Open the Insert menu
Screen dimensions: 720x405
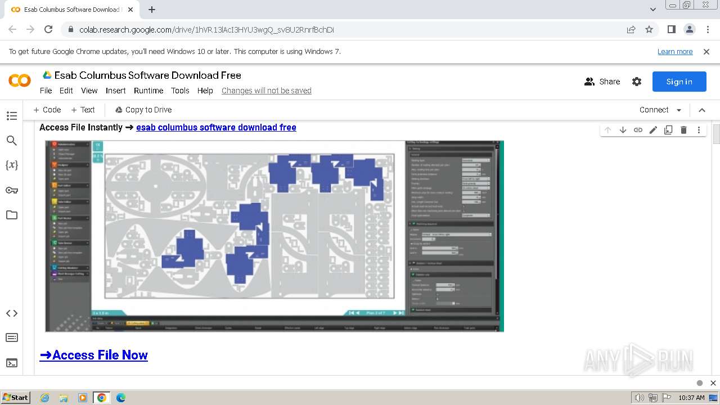tap(116, 91)
